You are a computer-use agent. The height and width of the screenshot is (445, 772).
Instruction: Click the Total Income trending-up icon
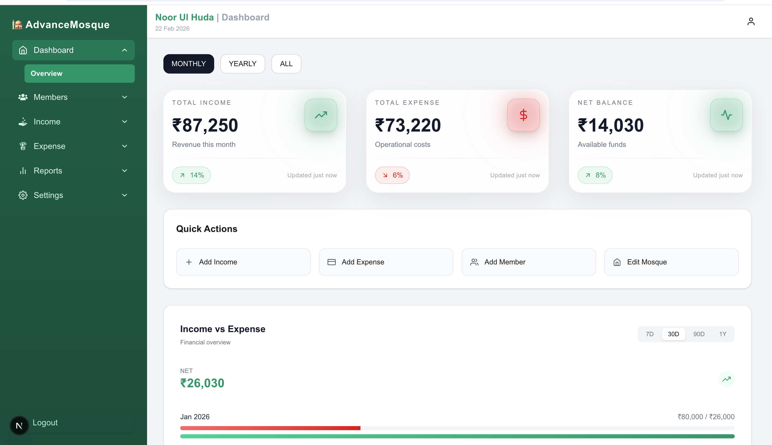coord(321,115)
